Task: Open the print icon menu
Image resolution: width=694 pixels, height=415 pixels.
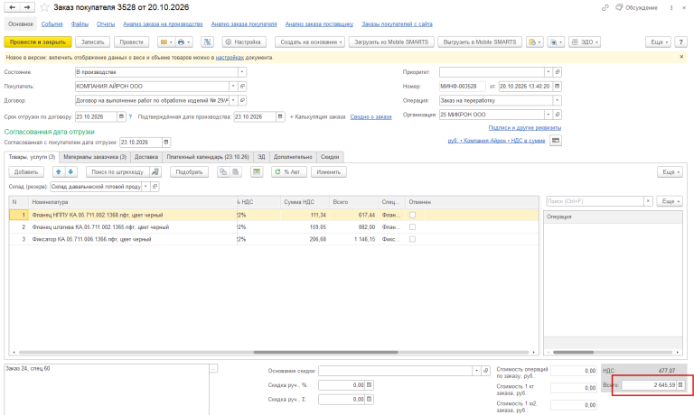Action: [183, 42]
